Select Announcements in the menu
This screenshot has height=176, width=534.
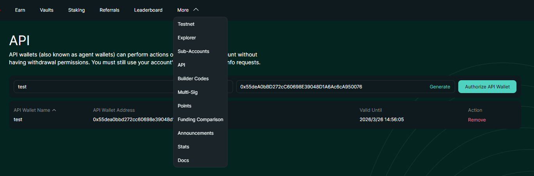coord(195,133)
